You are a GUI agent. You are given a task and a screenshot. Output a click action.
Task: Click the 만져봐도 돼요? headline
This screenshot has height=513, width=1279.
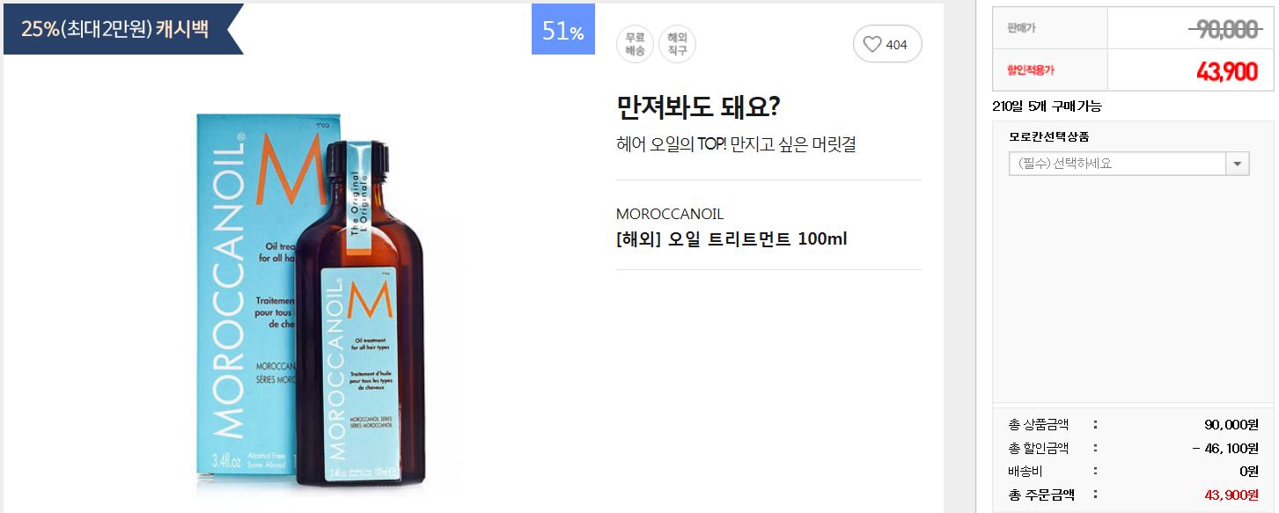(698, 107)
